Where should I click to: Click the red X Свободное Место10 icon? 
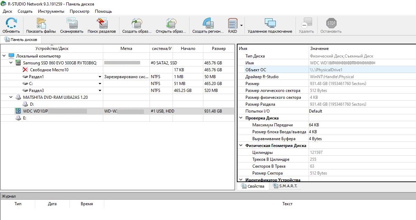pyautogui.click(x=25, y=70)
